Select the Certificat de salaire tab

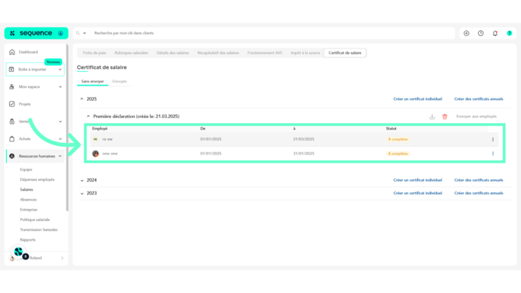[345, 53]
